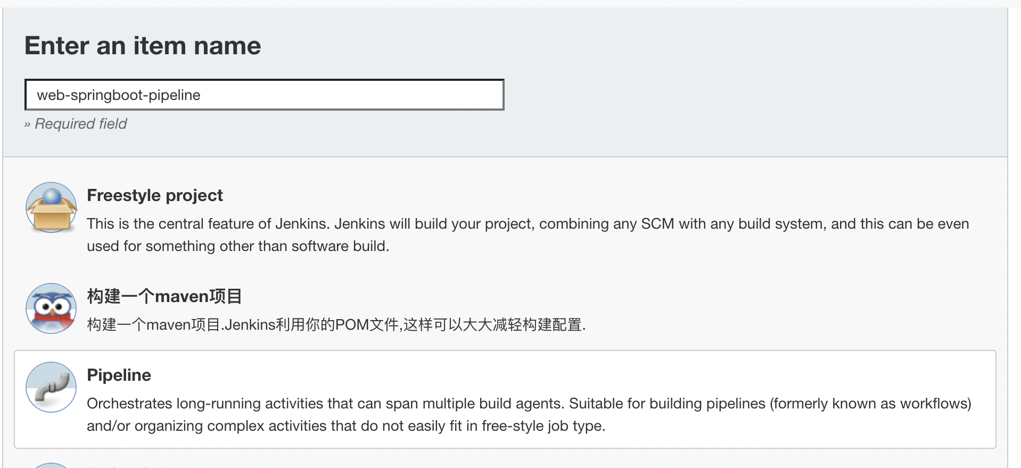Click the Freestyle project description's first line
This screenshot has height=468, width=1021.
tap(528, 224)
